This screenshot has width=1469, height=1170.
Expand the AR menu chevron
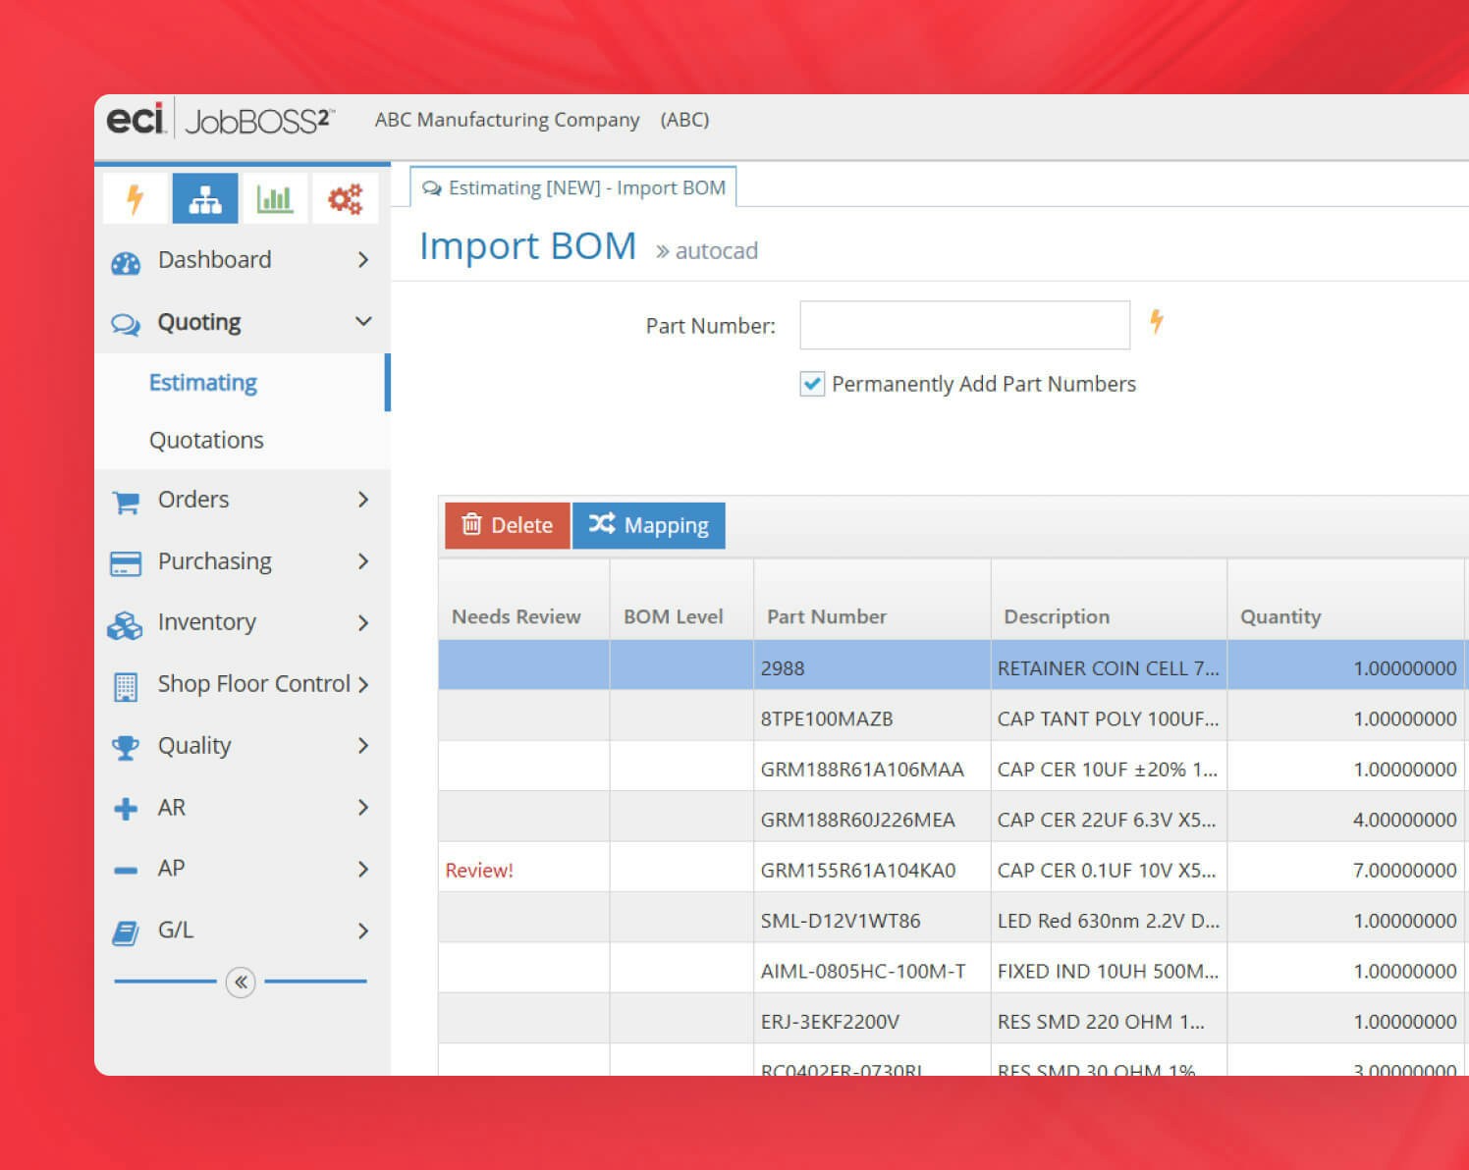tap(363, 808)
